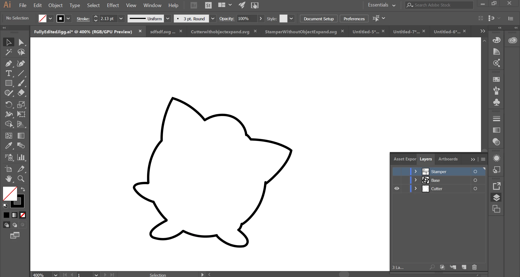Select the Direct Selection tool
Viewport: 520px width, 277px height.
coord(21,42)
